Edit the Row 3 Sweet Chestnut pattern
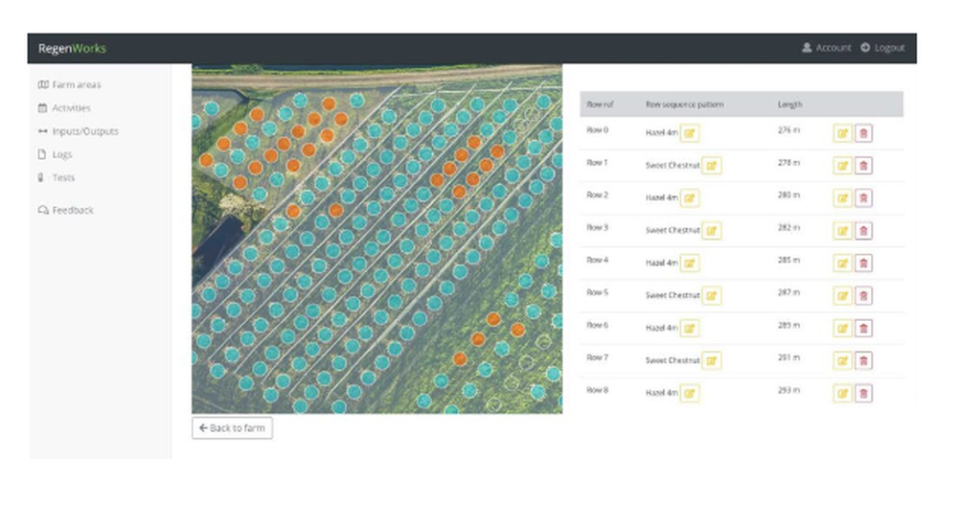Viewport: 958px width, 506px height. (x=711, y=230)
